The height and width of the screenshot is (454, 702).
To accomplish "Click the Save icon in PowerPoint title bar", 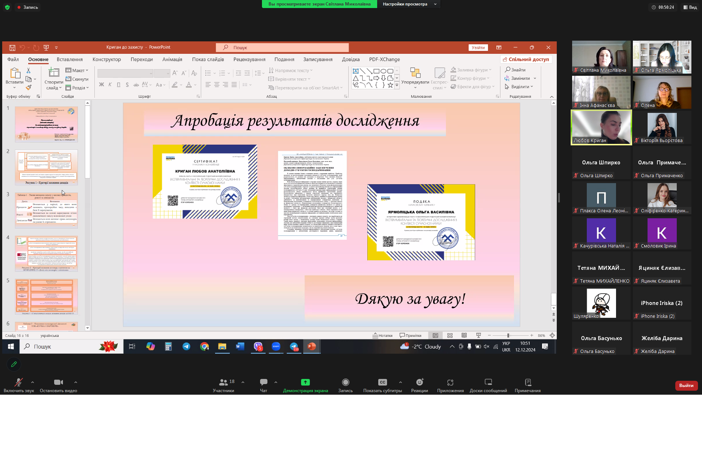I will (12, 48).
